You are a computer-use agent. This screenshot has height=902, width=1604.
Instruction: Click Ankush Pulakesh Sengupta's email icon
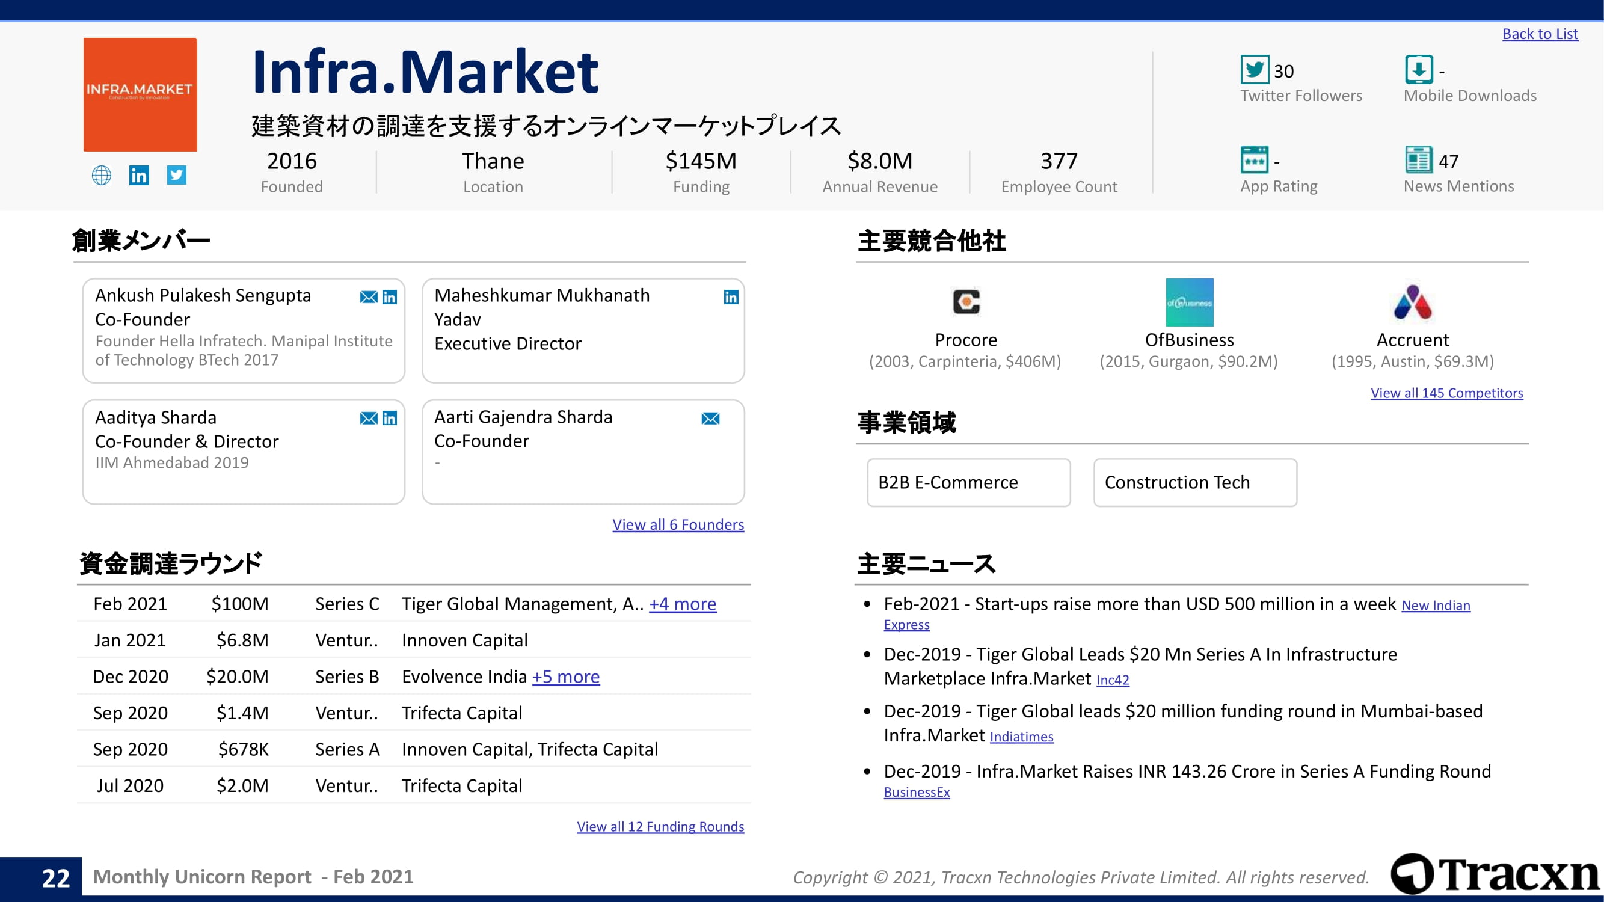coord(369,297)
